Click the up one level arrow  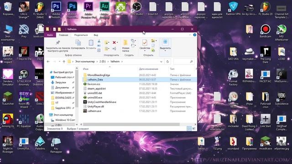tap(64, 61)
